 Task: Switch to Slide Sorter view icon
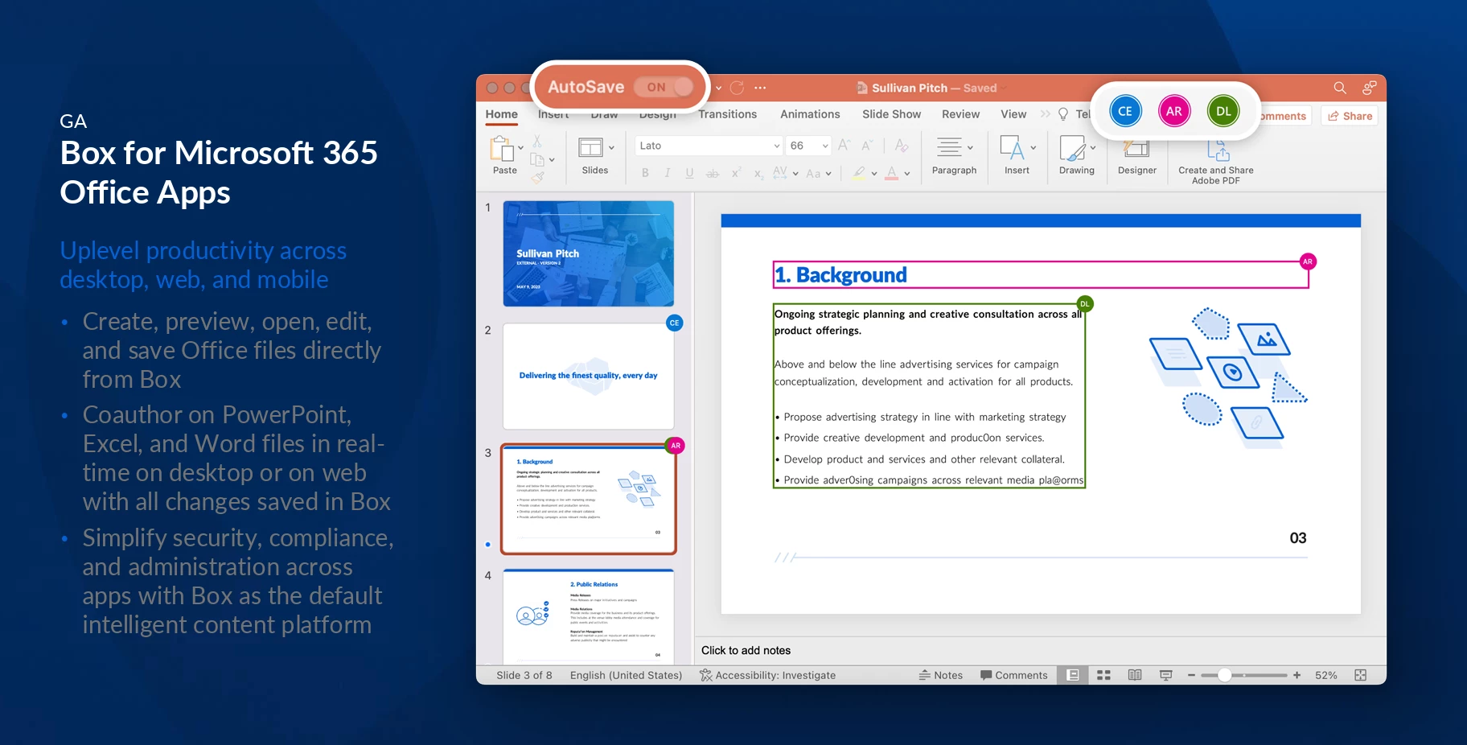(x=1103, y=675)
